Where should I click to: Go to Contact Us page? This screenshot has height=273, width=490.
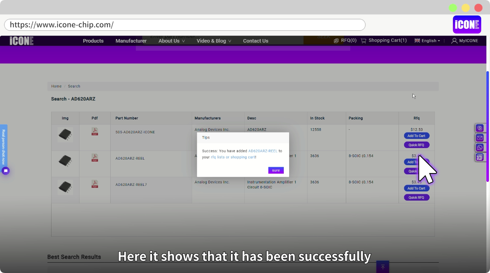coord(256,41)
